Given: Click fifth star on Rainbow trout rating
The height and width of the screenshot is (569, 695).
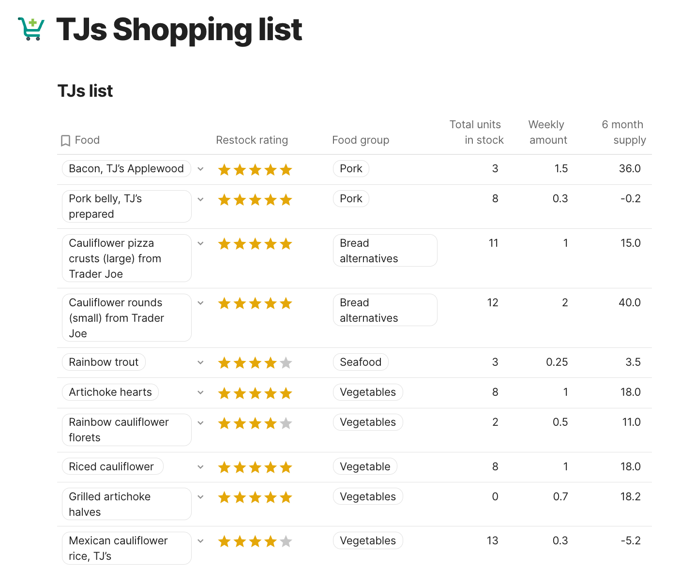Looking at the screenshot, I should point(286,363).
